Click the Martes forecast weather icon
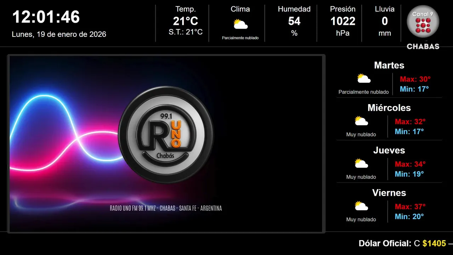453x255 pixels. pos(363,78)
